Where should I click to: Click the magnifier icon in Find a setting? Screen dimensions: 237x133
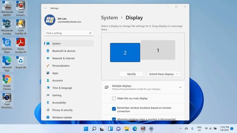90,33
